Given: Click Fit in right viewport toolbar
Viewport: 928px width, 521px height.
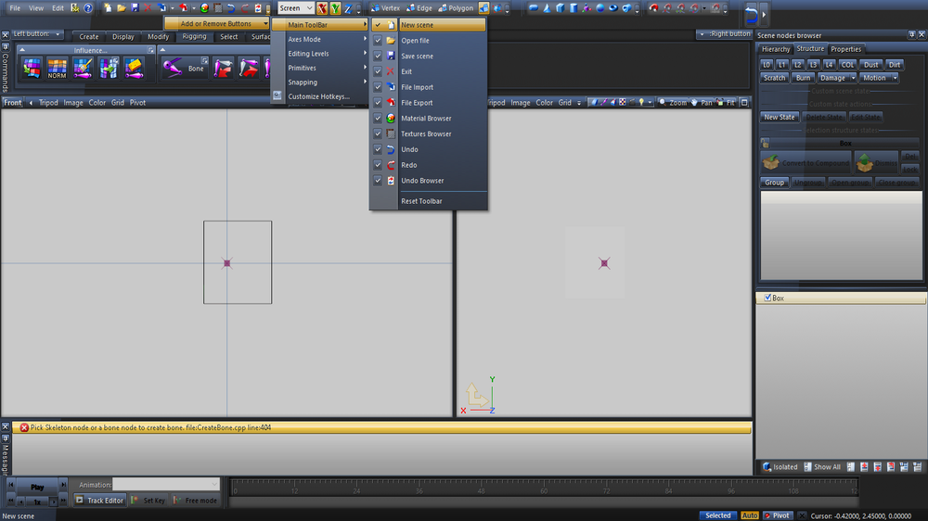Looking at the screenshot, I should click(x=727, y=102).
